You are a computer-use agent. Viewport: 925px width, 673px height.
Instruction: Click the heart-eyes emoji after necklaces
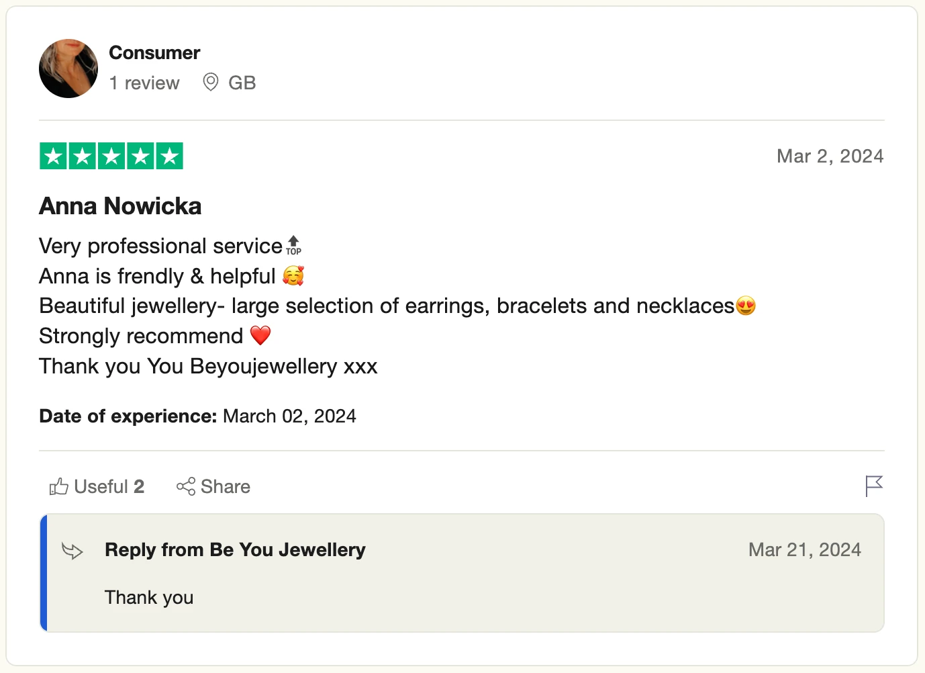(746, 306)
